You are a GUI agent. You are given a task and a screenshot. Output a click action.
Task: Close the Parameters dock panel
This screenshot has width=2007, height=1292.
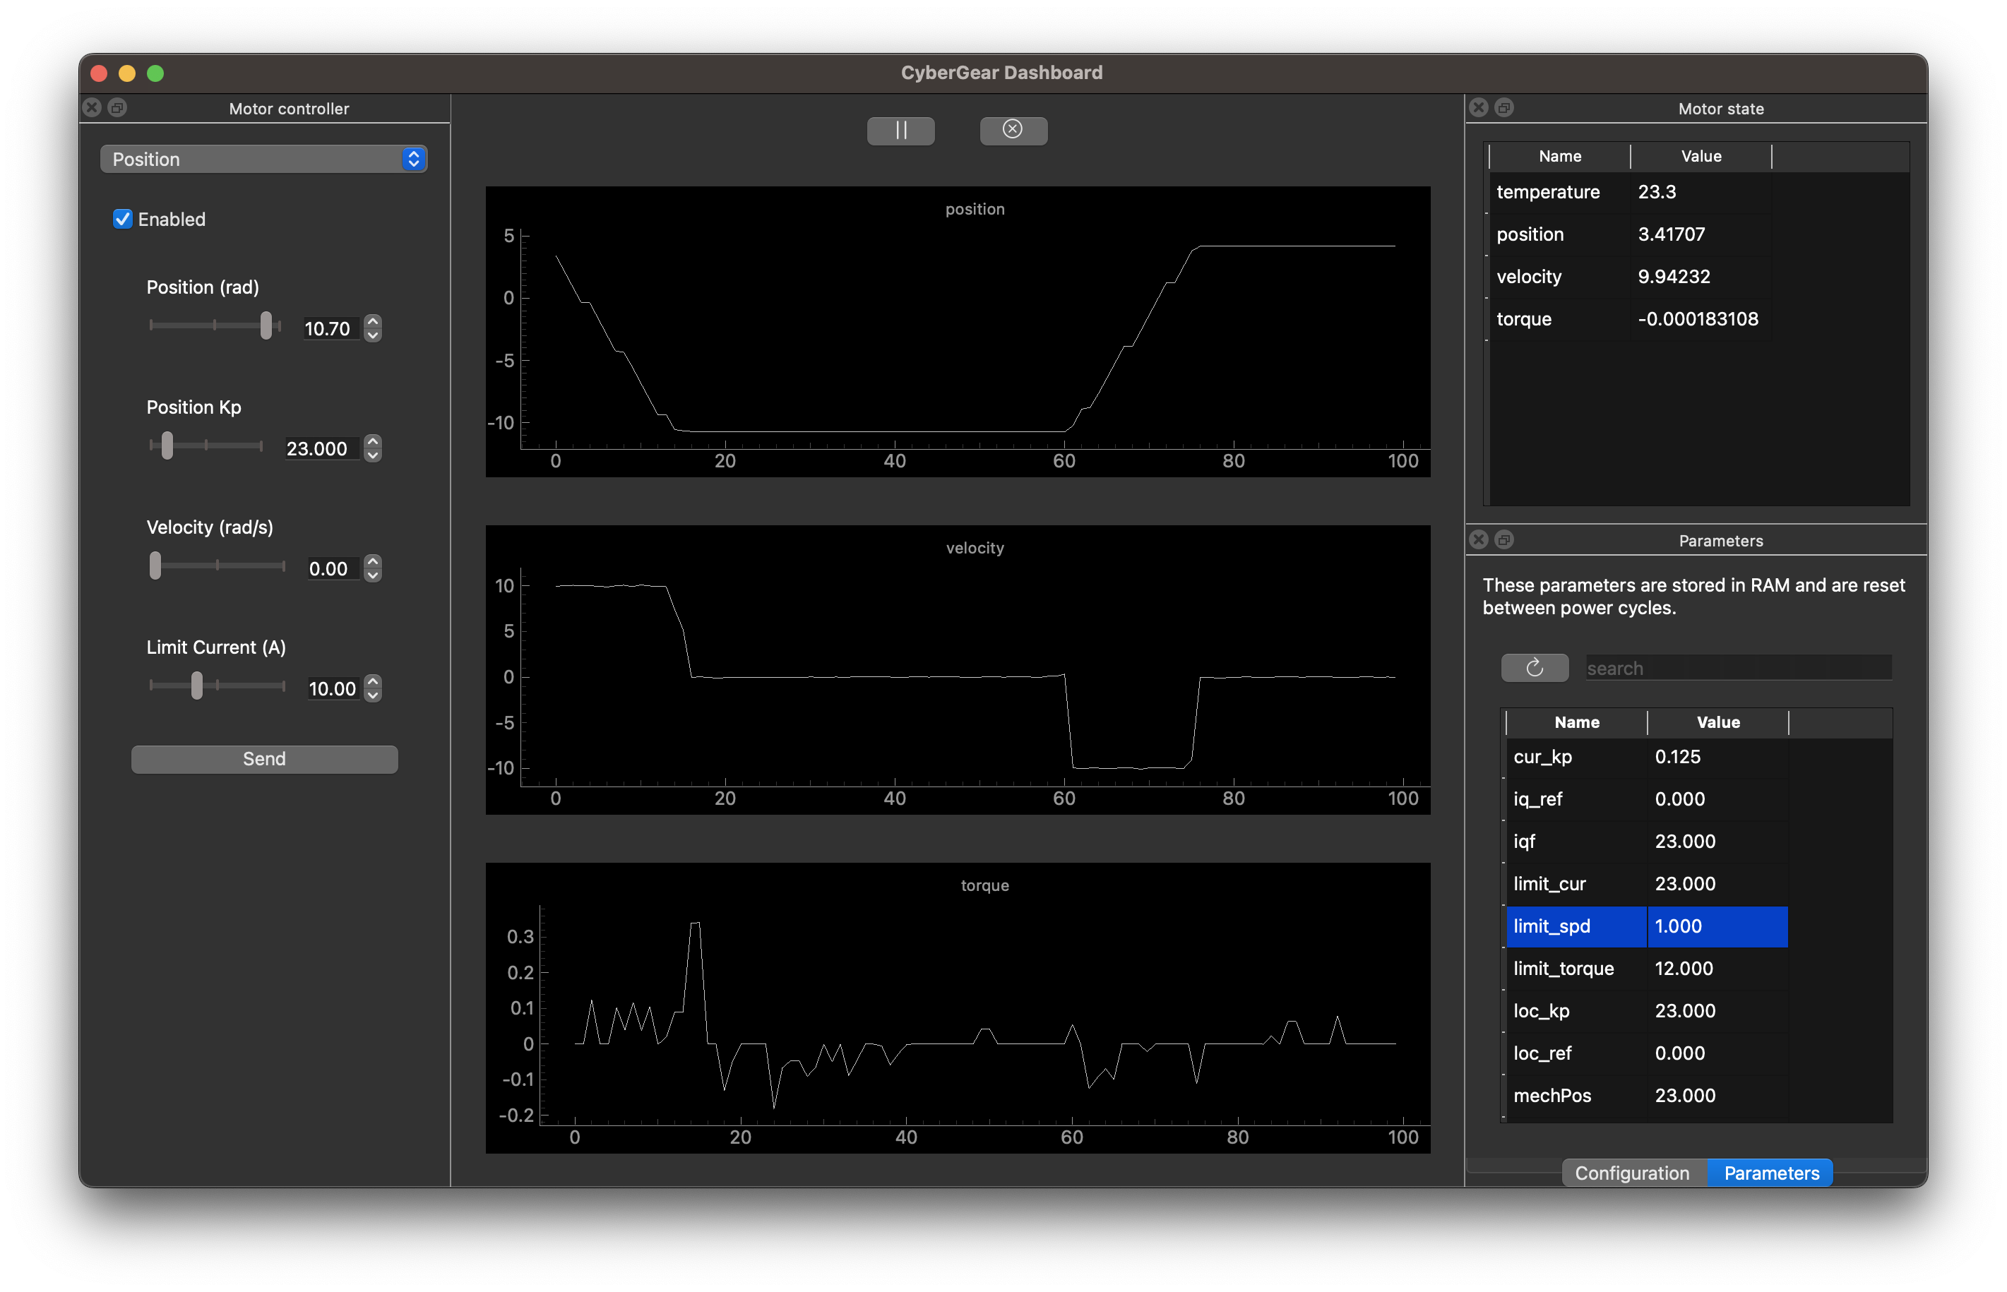[x=1478, y=539]
